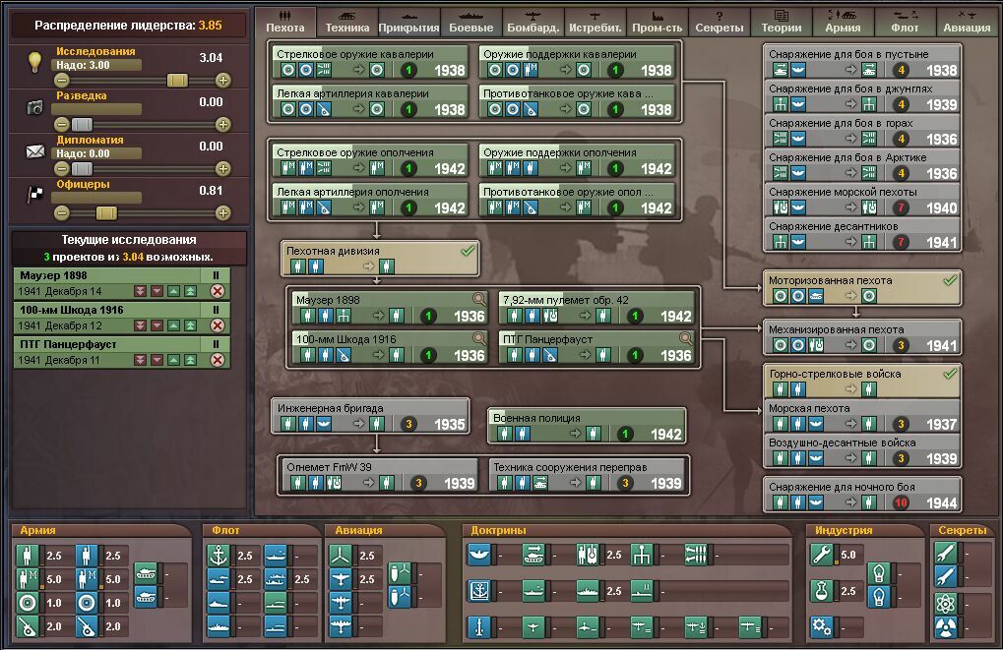Select the Боевые ships tab

tap(470, 22)
